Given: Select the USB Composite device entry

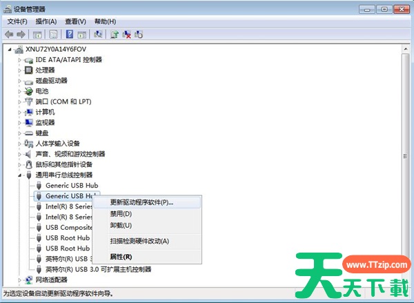Looking at the screenshot, I should pyautogui.click(x=68, y=228).
